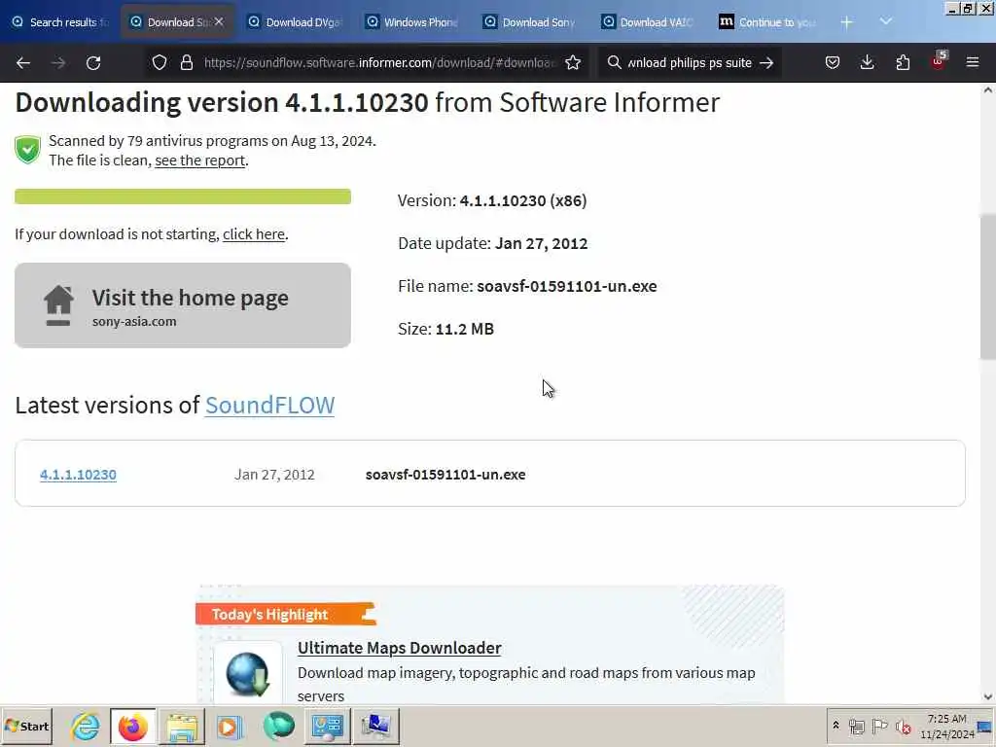Open the media player taskbar icon

click(x=230, y=726)
